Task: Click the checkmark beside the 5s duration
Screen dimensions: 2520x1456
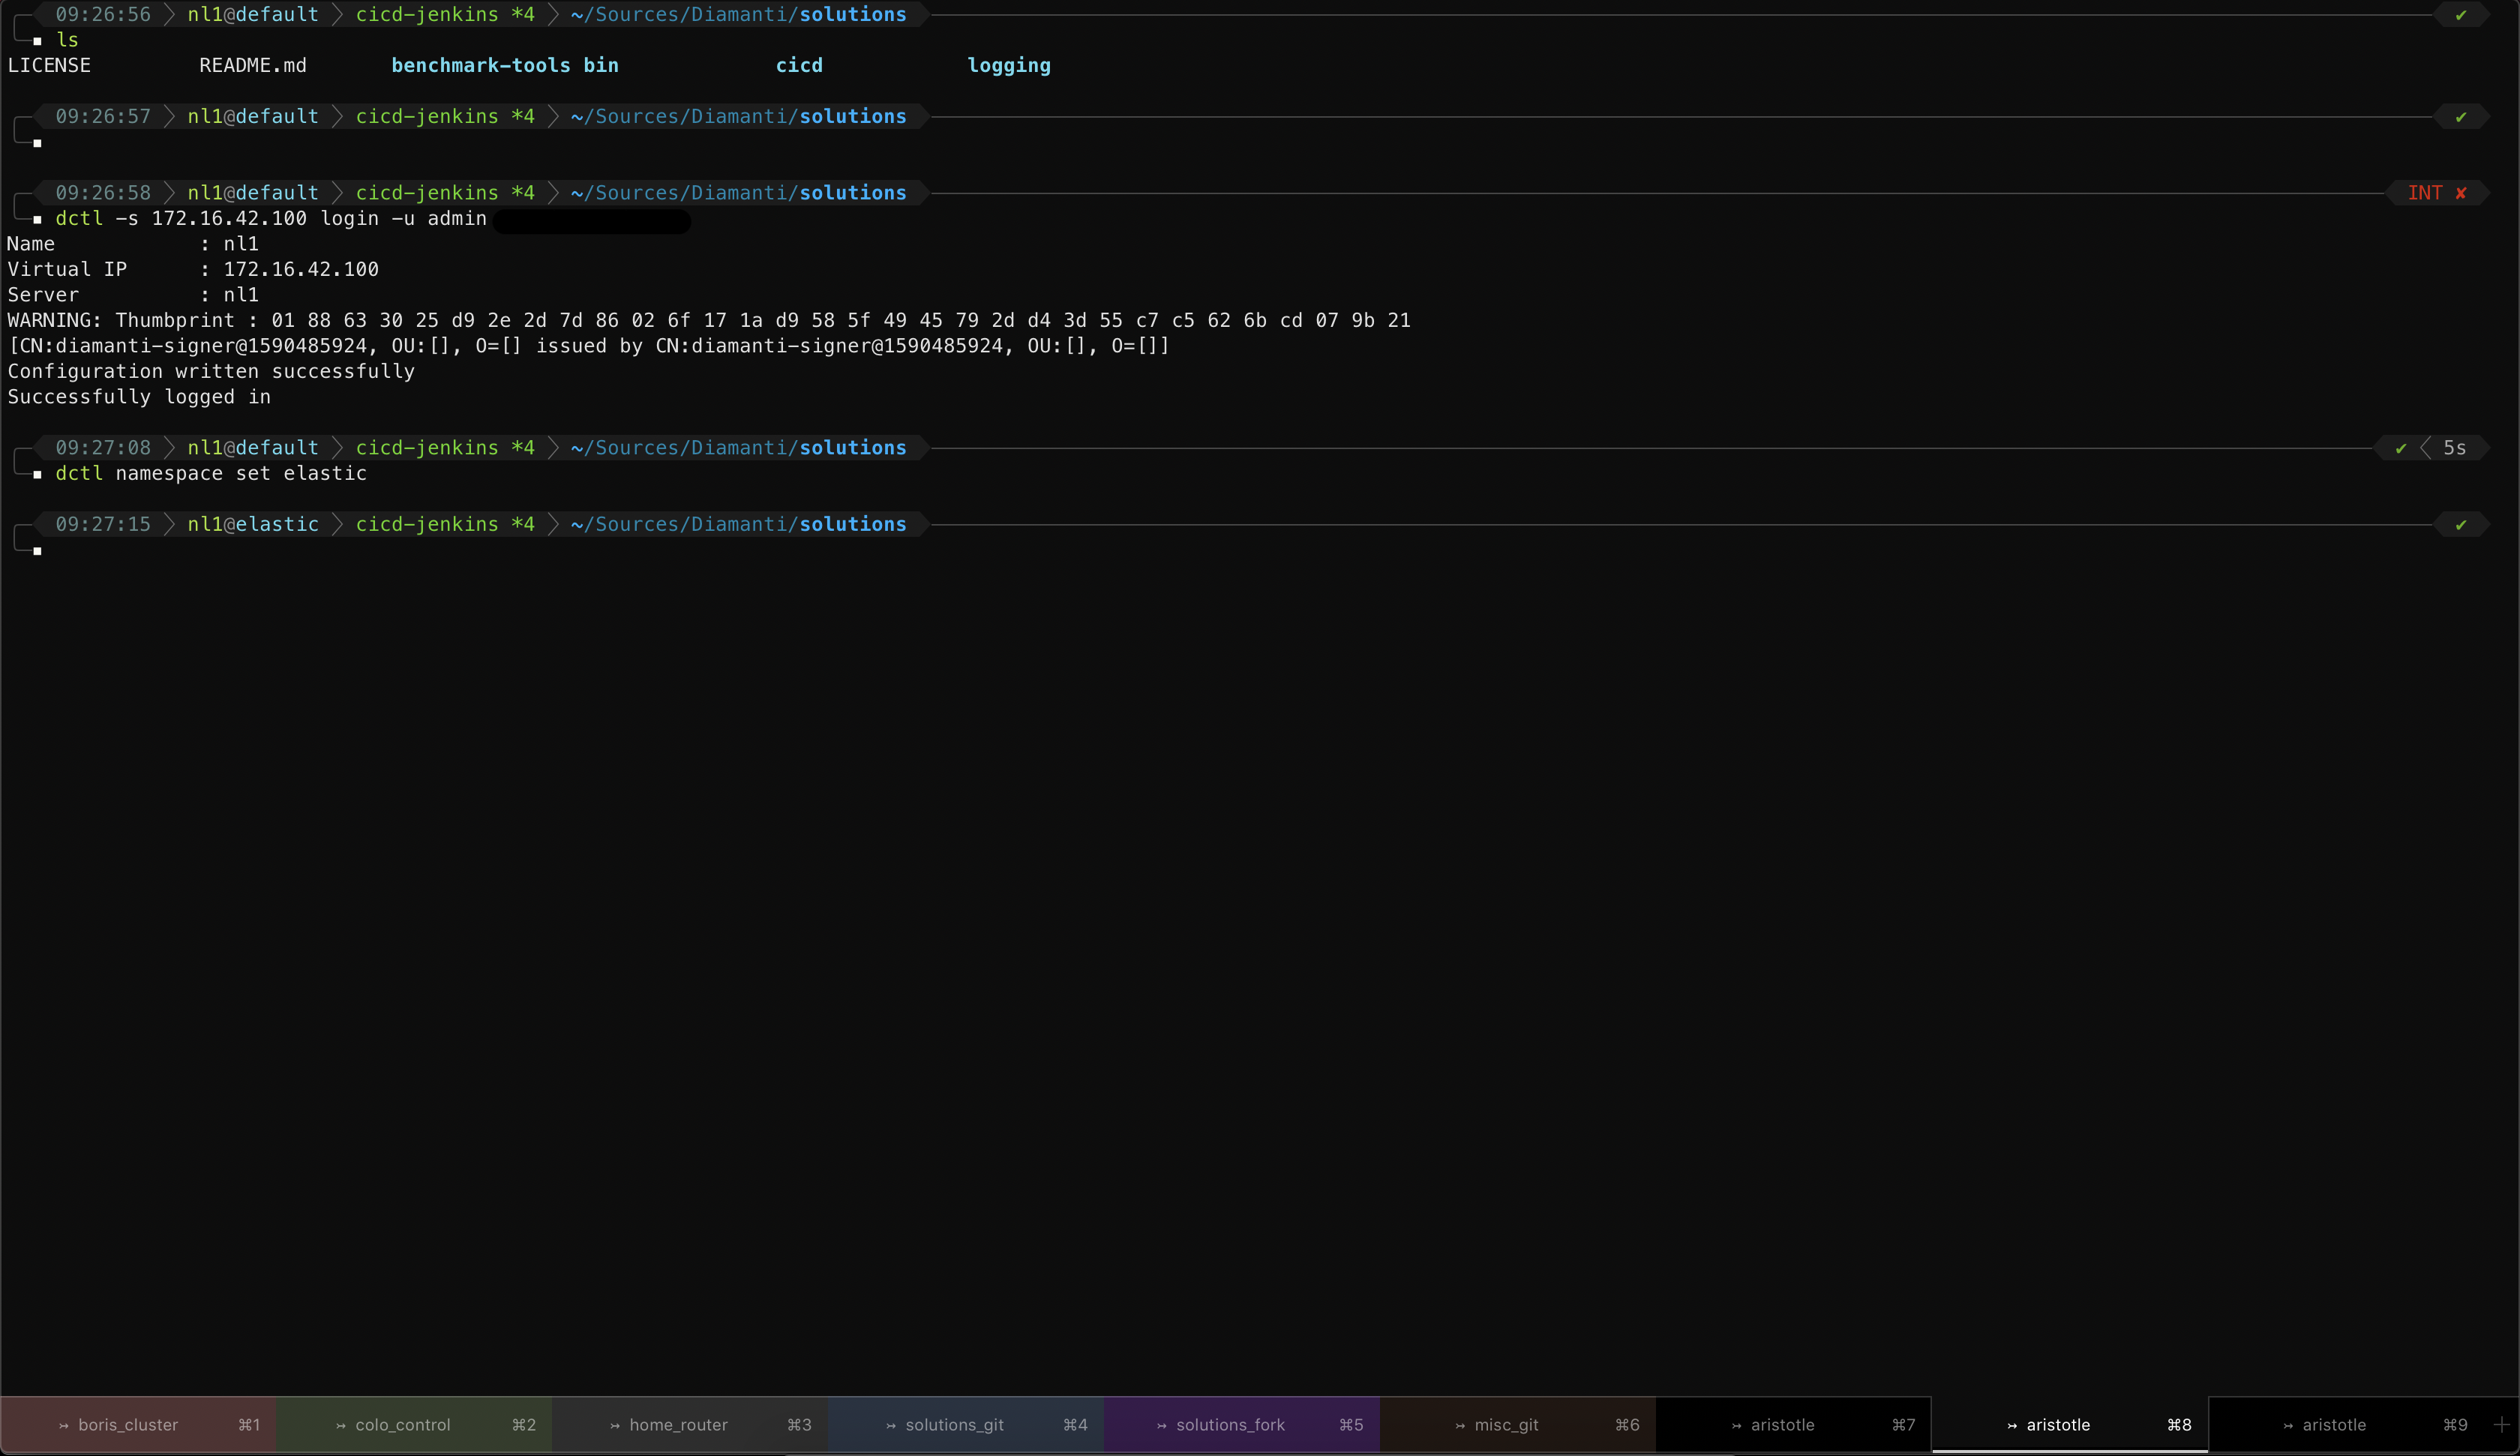Action: [x=2401, y=448]
